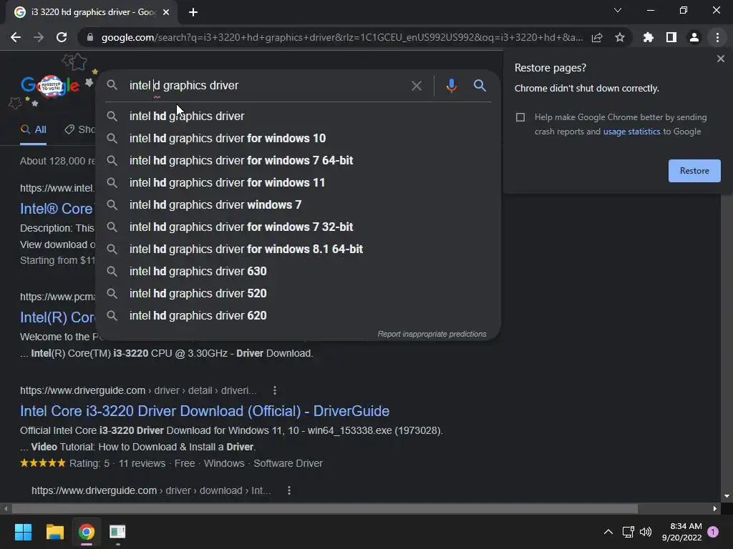Go back to the previous page
Image resolution: width=733 pixels, height=549 pixels.
click(x=16, y=37)
